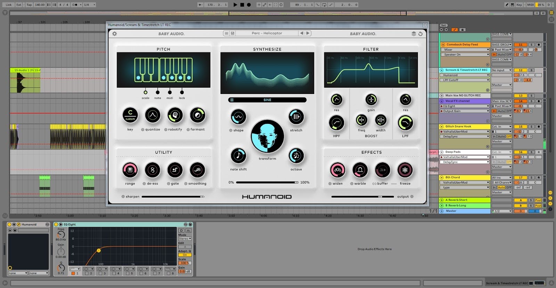Solo track 12 Scream & Timestretch

(x=531, y=70)
